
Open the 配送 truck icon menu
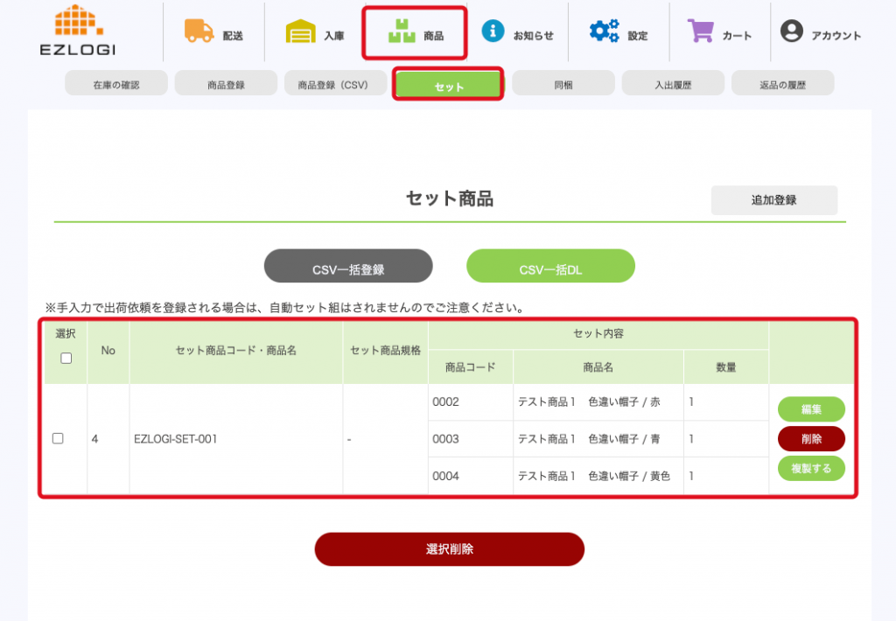[x=199, y=31]
